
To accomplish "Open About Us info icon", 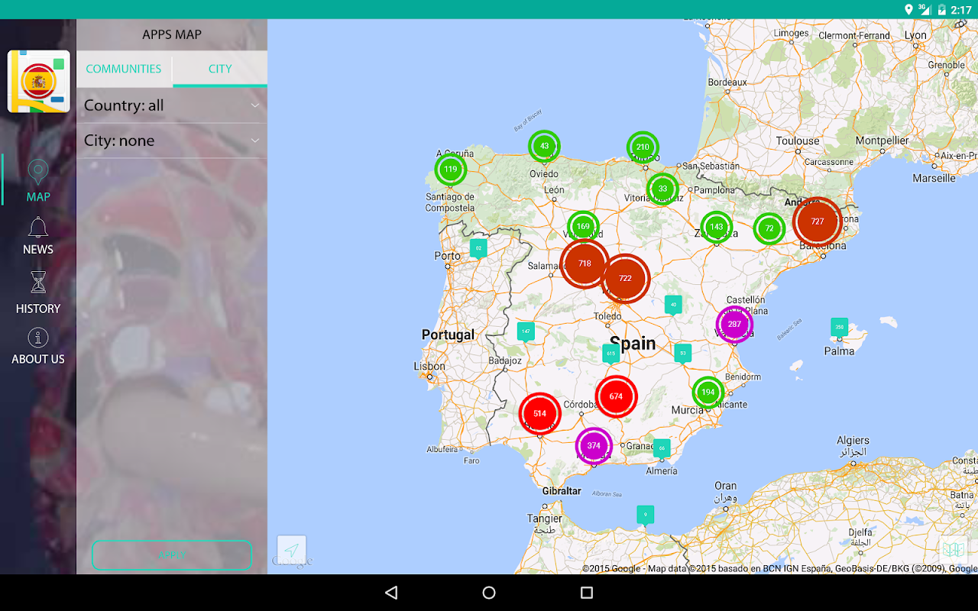I will tap(38, 338).
